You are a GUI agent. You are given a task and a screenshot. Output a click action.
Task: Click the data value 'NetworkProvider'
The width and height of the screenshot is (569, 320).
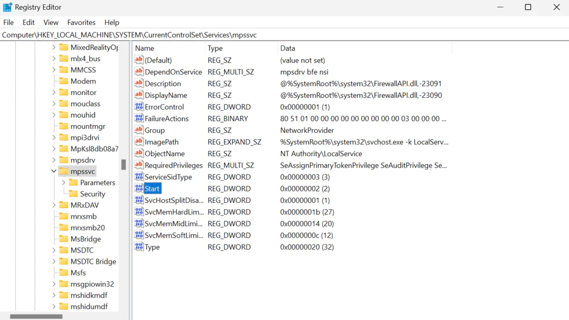[x=307, y=130]
